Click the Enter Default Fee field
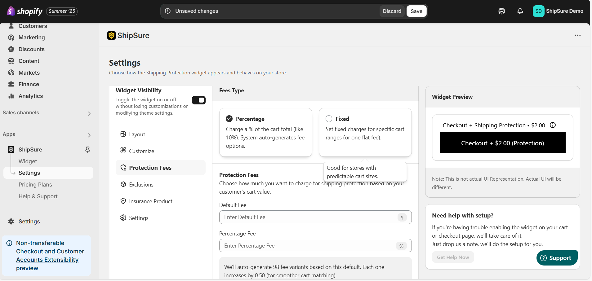 (315, 217)
